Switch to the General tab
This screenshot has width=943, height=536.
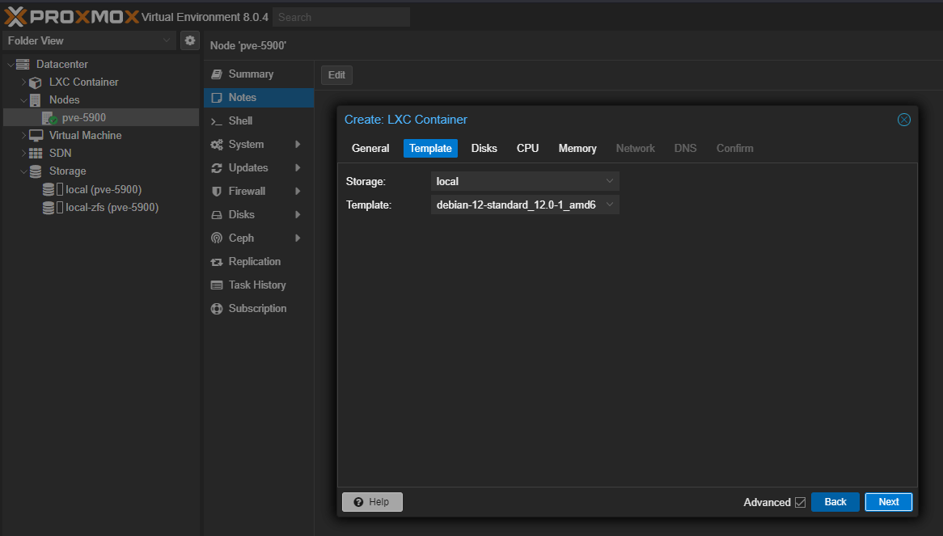[x=370, y=148]
